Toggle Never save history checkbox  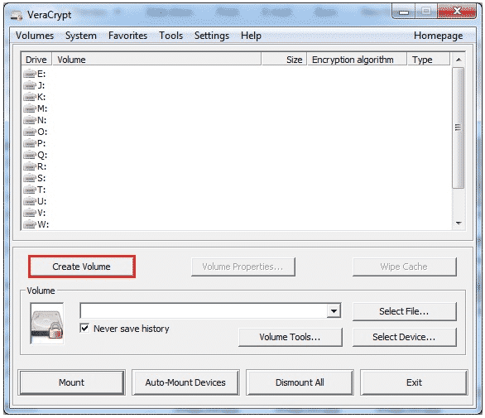click(84, 328)
